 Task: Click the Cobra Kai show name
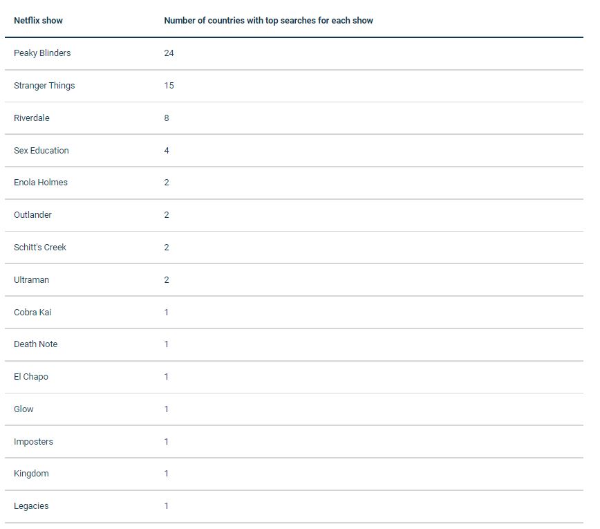click(32, 313)
